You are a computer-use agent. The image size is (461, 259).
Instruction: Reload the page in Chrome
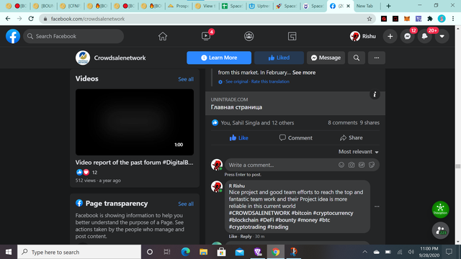point(31,19)
